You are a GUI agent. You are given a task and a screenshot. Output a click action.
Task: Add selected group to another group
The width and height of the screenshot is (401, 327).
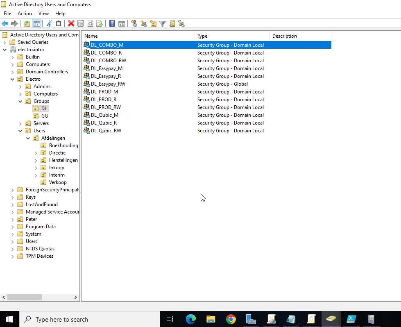[x=181, y=23]
